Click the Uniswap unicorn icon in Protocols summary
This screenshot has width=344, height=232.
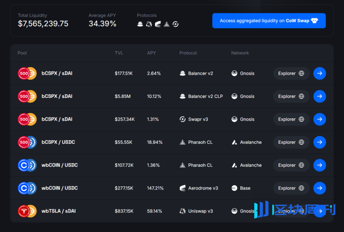[149, 24]
